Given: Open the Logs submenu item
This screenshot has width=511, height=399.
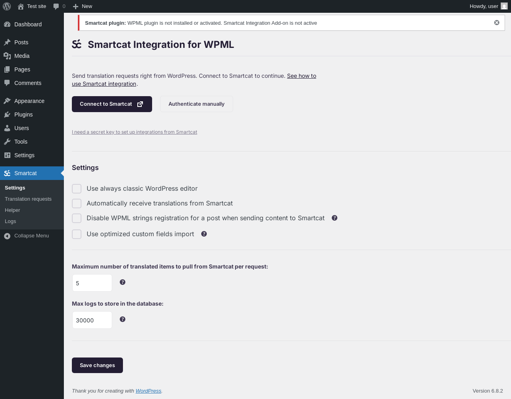Looking at the screenshot, I should coord(10,221).
